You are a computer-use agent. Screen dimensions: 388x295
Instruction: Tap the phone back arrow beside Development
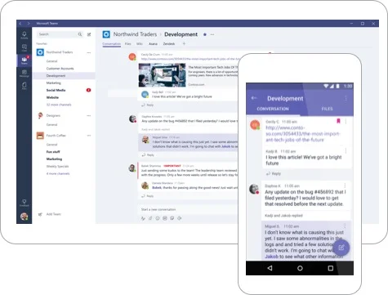(x=254, y=98)
